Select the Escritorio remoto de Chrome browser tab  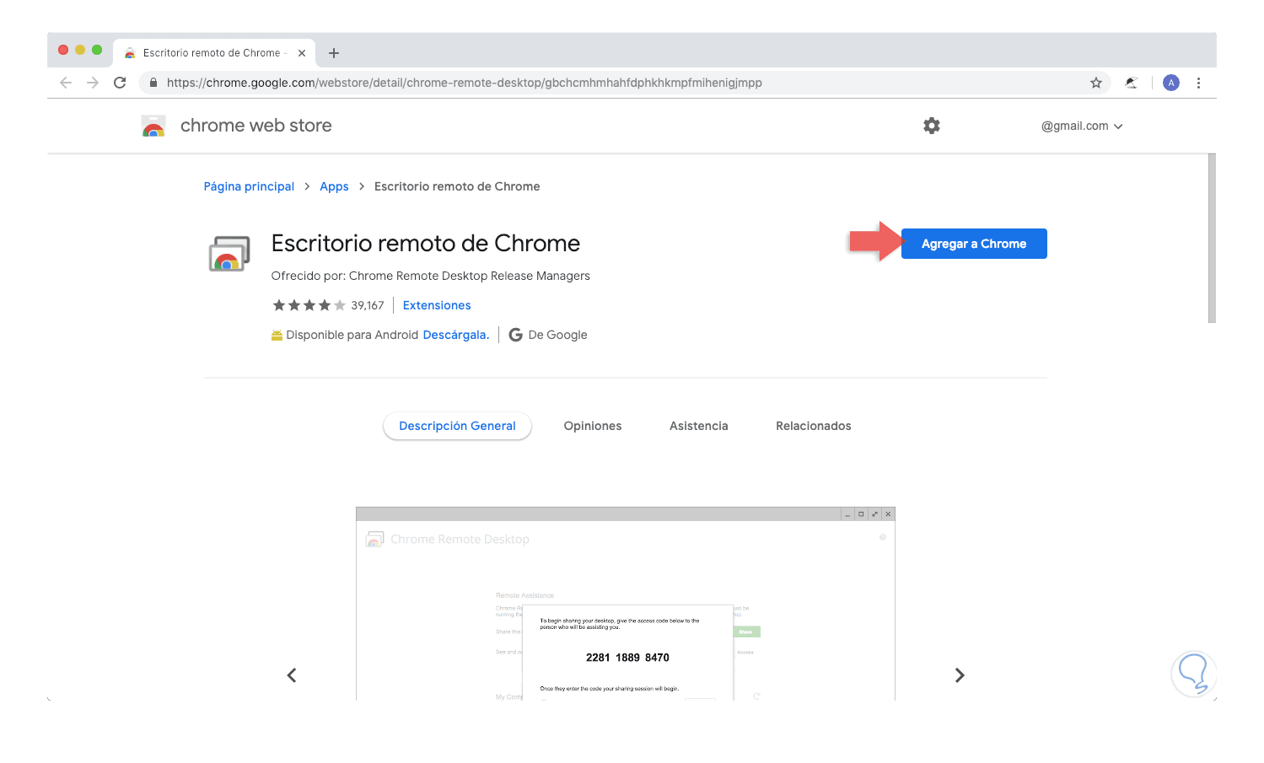pos(214,53)
